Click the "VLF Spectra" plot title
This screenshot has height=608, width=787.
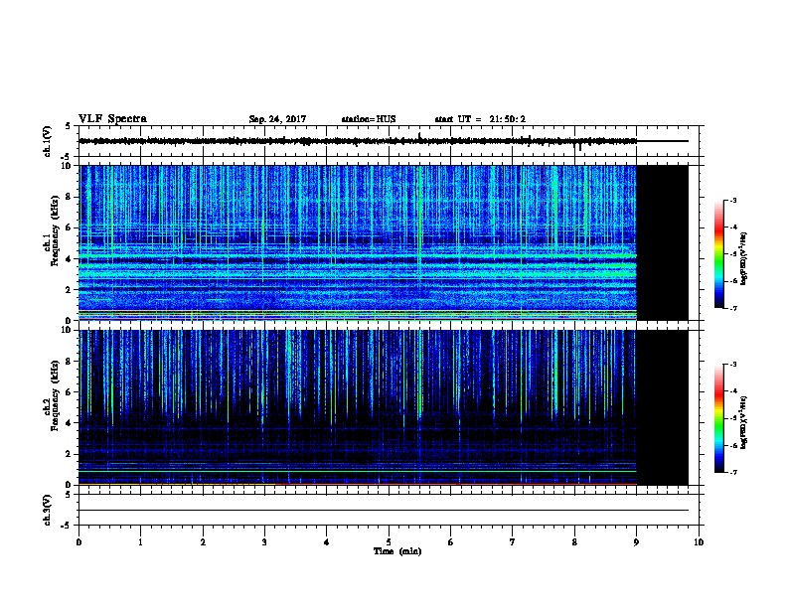[x=112, y=119]
